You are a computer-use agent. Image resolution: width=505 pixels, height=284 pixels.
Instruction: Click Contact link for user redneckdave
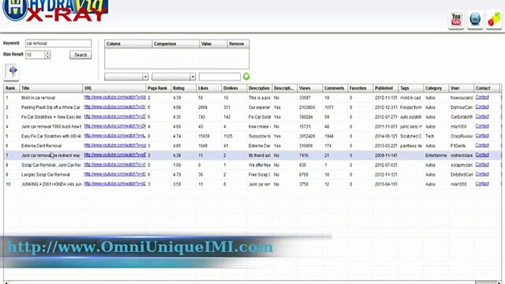coord(482,155)
